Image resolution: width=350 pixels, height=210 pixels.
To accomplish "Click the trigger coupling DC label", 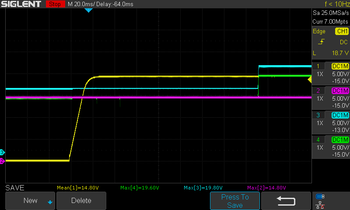I will pyautogui.click(x=344, y=42).
